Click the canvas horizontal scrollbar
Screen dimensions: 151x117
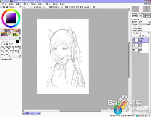(80, 111)
